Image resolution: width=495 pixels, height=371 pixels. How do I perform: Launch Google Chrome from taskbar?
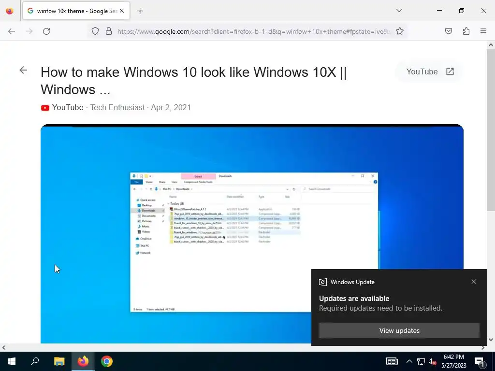point(107,361)
